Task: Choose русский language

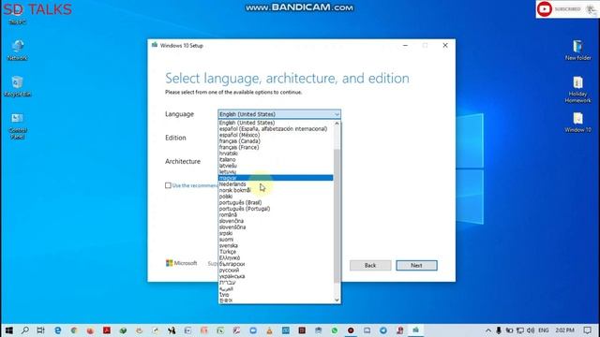Action: pos(276,271)
